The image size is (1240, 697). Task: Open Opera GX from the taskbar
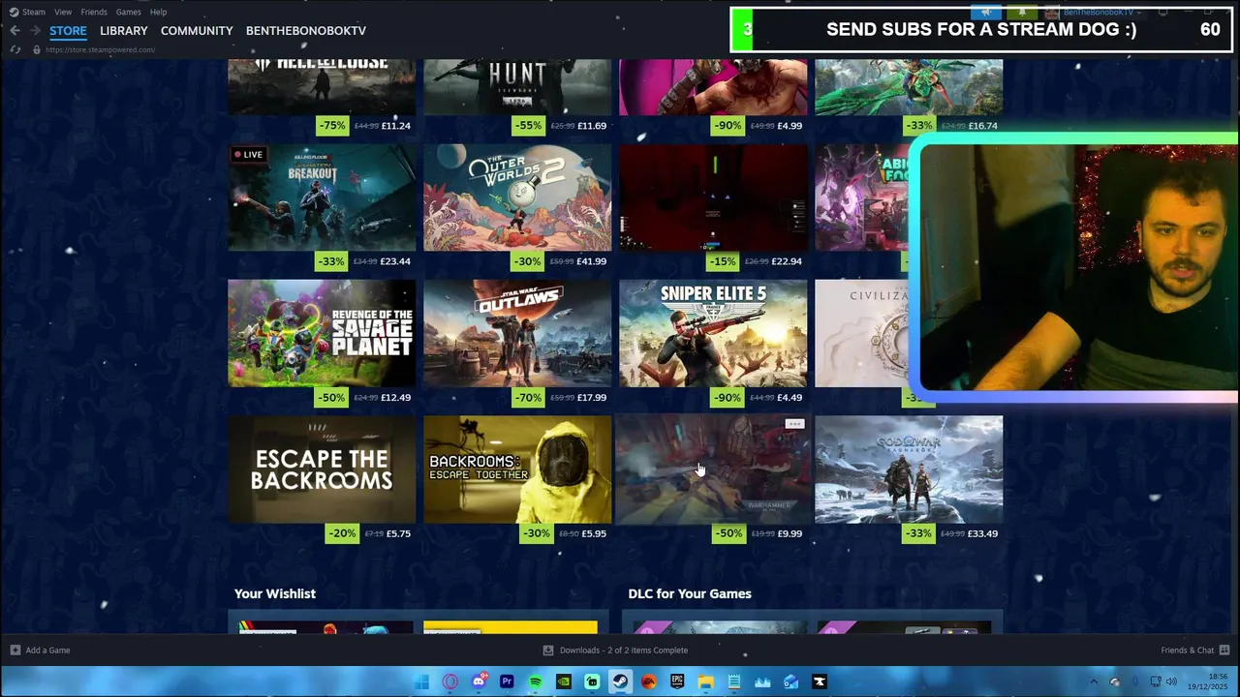[x=450, y=682]
